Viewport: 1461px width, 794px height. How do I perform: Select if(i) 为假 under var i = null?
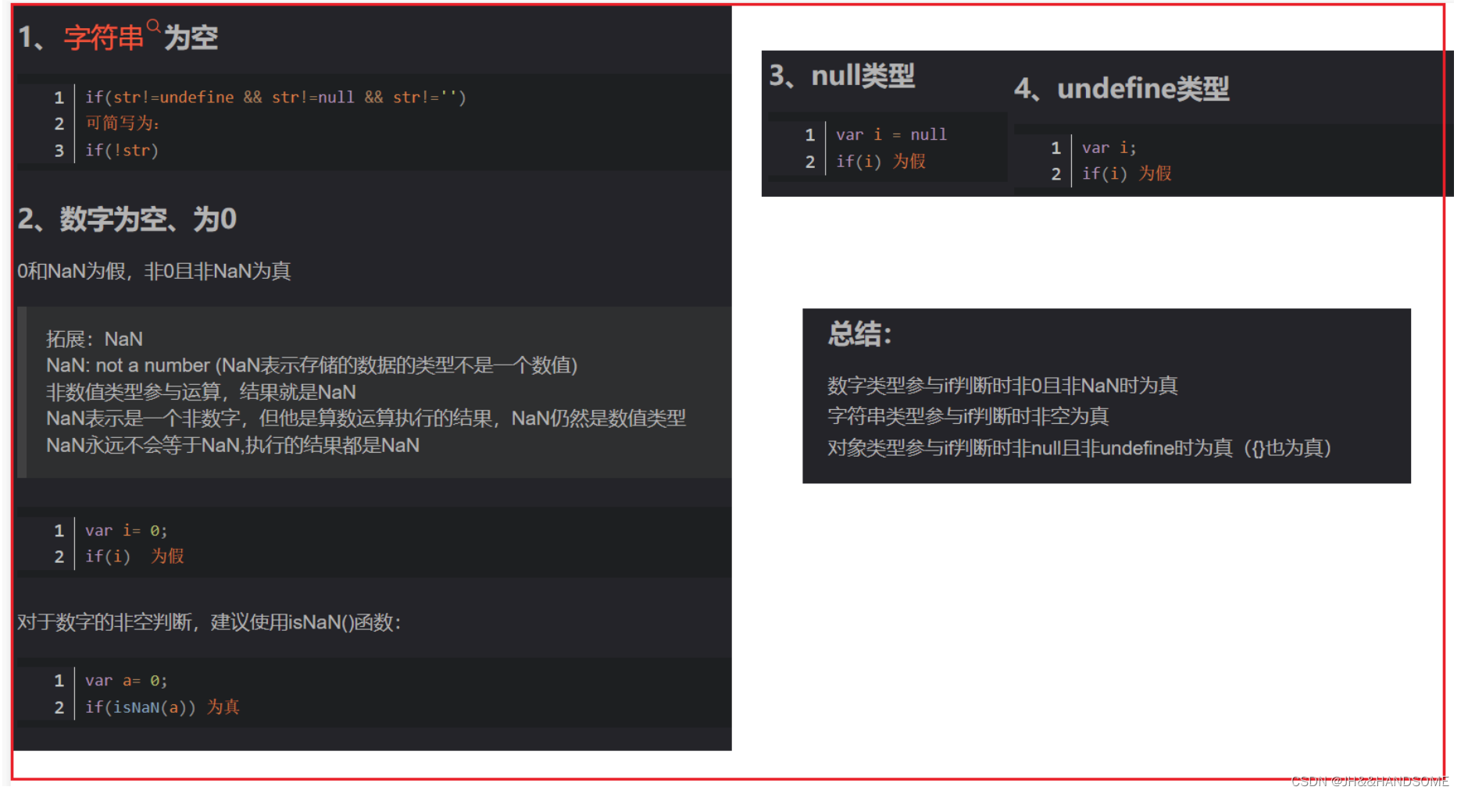click(x=881, y=161)
